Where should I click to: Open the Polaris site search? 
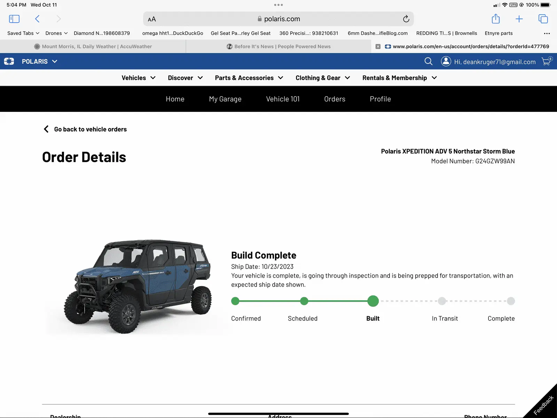(429, 62)
